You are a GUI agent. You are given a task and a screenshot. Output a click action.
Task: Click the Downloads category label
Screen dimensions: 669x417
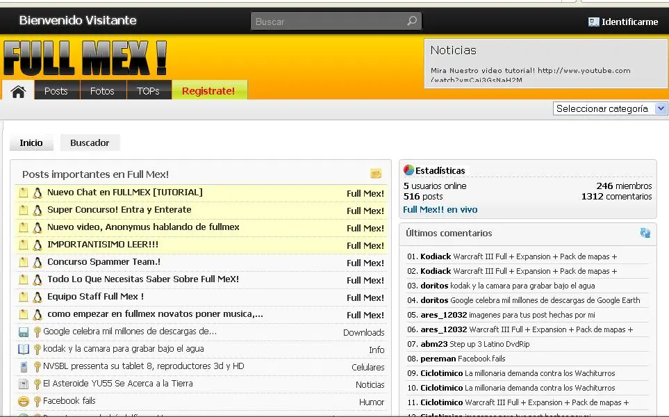click(x=363, y=332)
